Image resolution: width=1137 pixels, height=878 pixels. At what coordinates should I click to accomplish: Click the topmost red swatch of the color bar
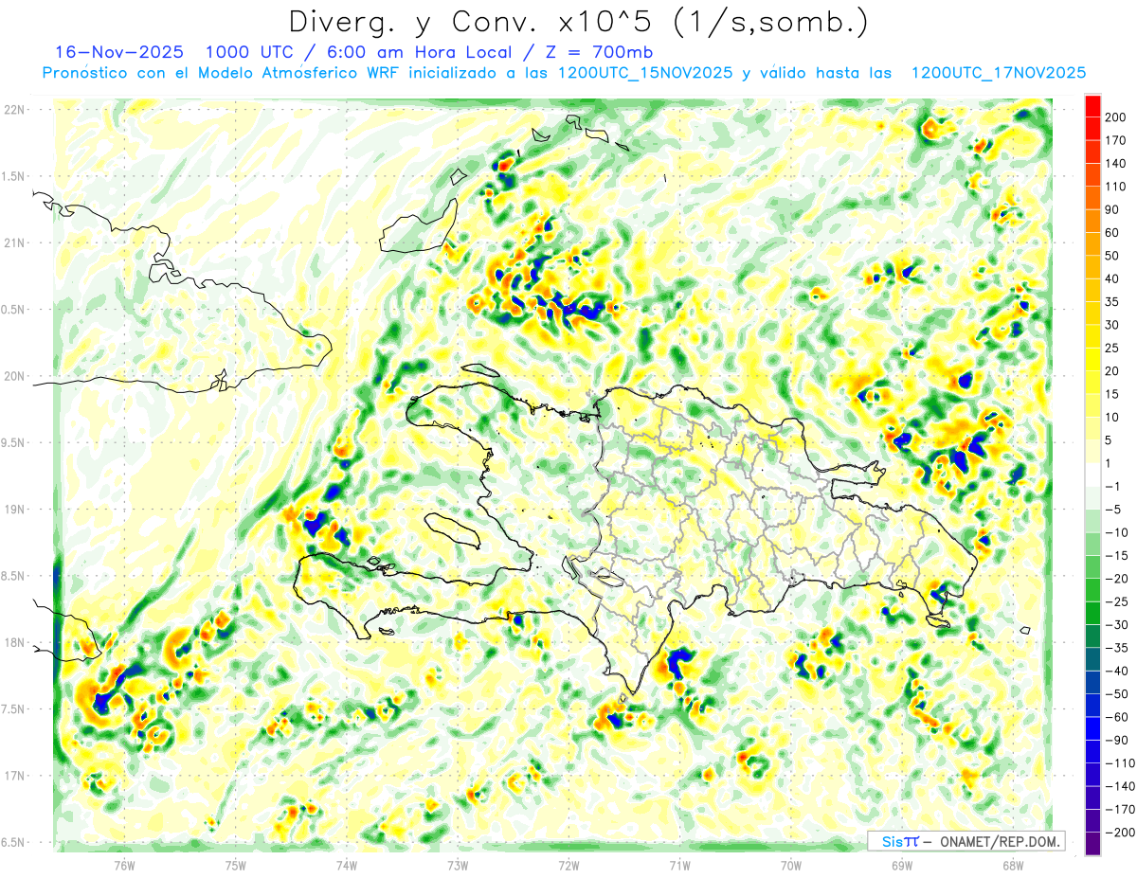pos(1092,106)
